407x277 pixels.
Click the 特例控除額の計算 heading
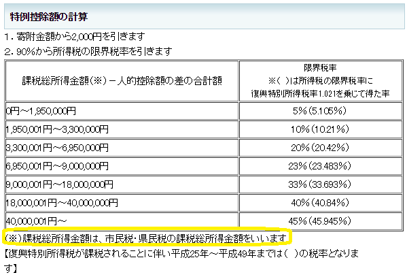click(49, 17)
